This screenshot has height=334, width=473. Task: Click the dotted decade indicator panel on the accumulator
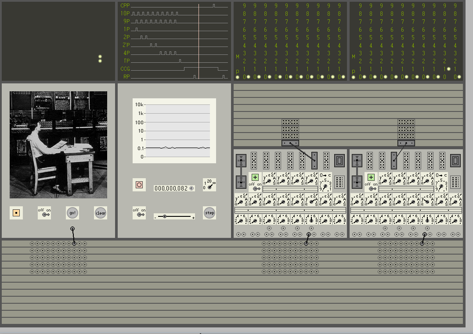pos(339,182)
